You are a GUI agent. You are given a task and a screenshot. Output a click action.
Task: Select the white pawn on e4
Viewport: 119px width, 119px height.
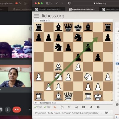[78, 67]
